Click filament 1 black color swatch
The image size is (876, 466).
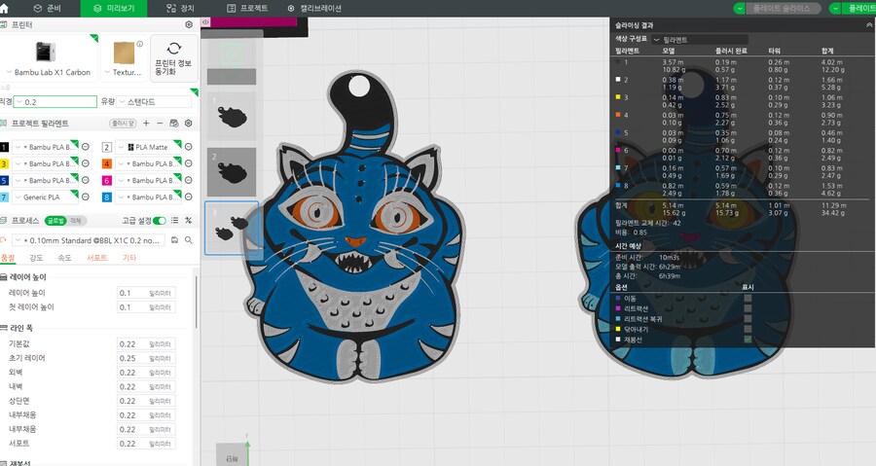4,147
